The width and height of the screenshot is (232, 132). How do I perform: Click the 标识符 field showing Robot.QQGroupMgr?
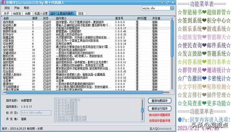(36, 113)
